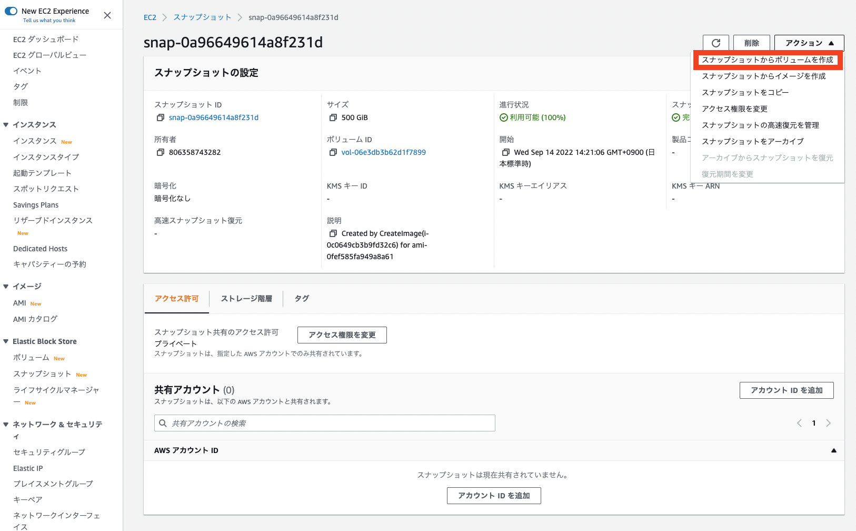Go to previous page of shared accounts

pos(799,423)
